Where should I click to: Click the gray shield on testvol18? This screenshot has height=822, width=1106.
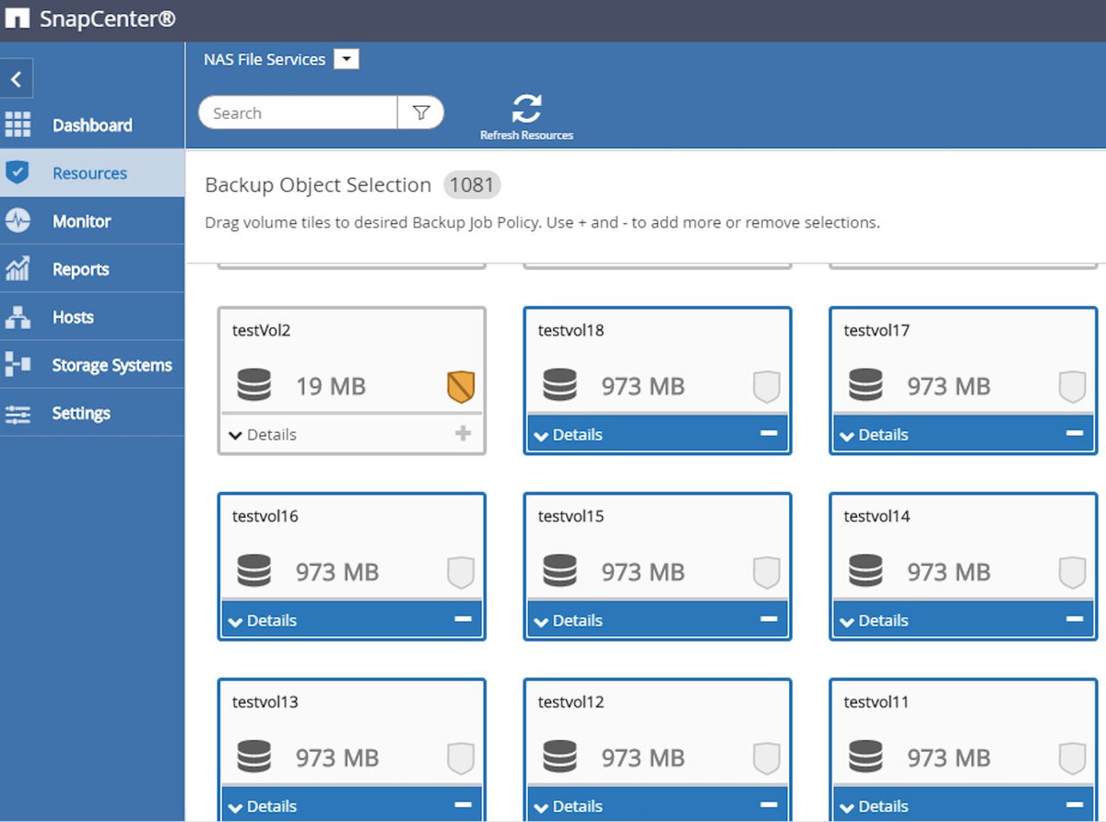(x=766, y=387)
